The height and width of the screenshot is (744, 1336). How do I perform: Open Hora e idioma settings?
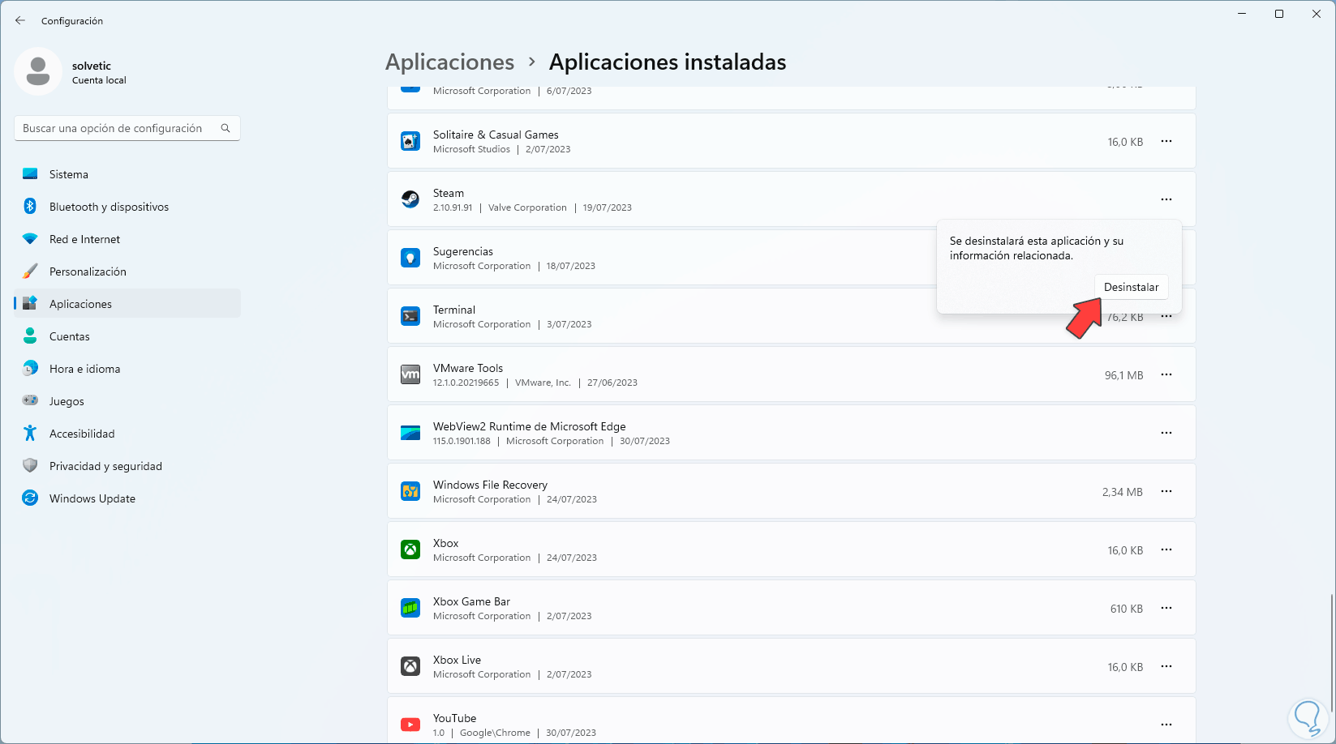(x=127, y=369)
